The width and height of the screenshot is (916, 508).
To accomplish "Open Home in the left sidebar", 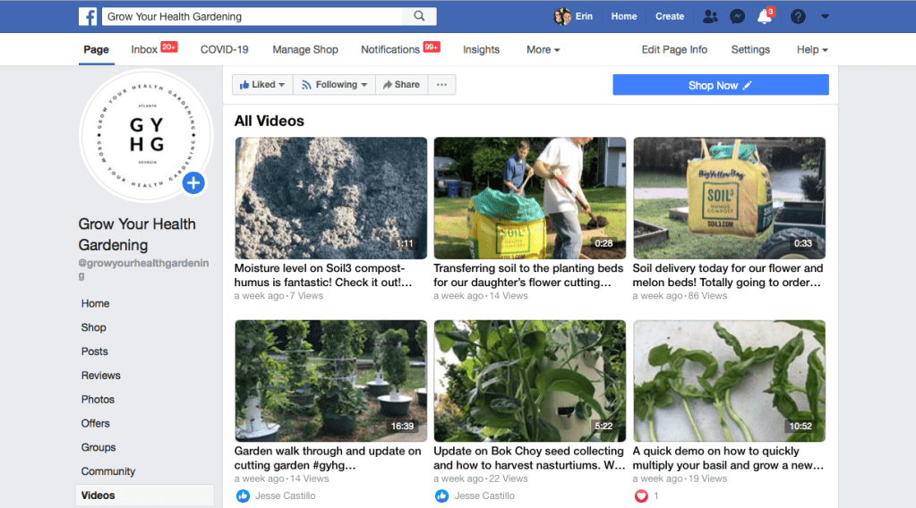I will (x=95, y=303).
